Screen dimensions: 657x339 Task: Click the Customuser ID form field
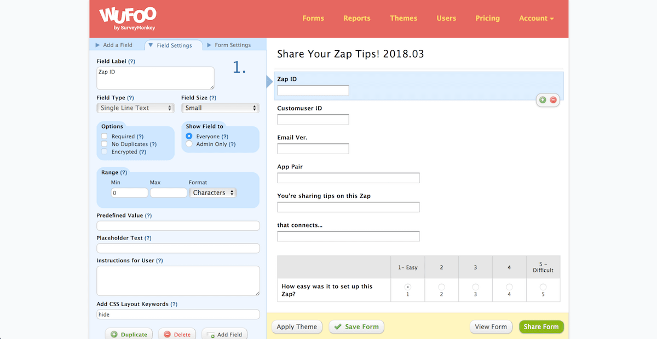313,119
